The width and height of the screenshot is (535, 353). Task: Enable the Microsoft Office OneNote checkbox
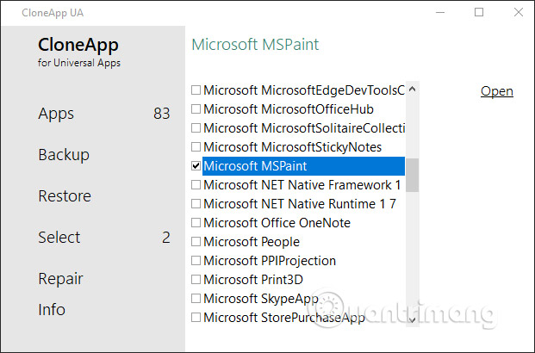[x=196, y=223]
